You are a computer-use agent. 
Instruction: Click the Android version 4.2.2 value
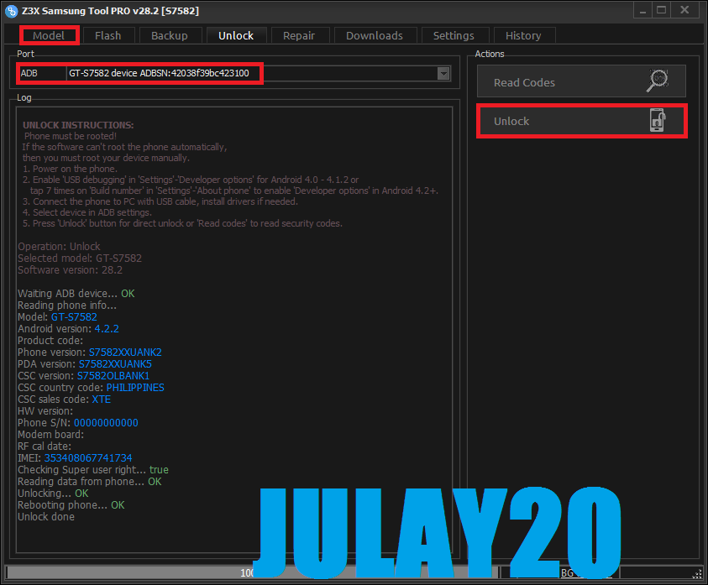pyautogui.click(x=107, y=329)
